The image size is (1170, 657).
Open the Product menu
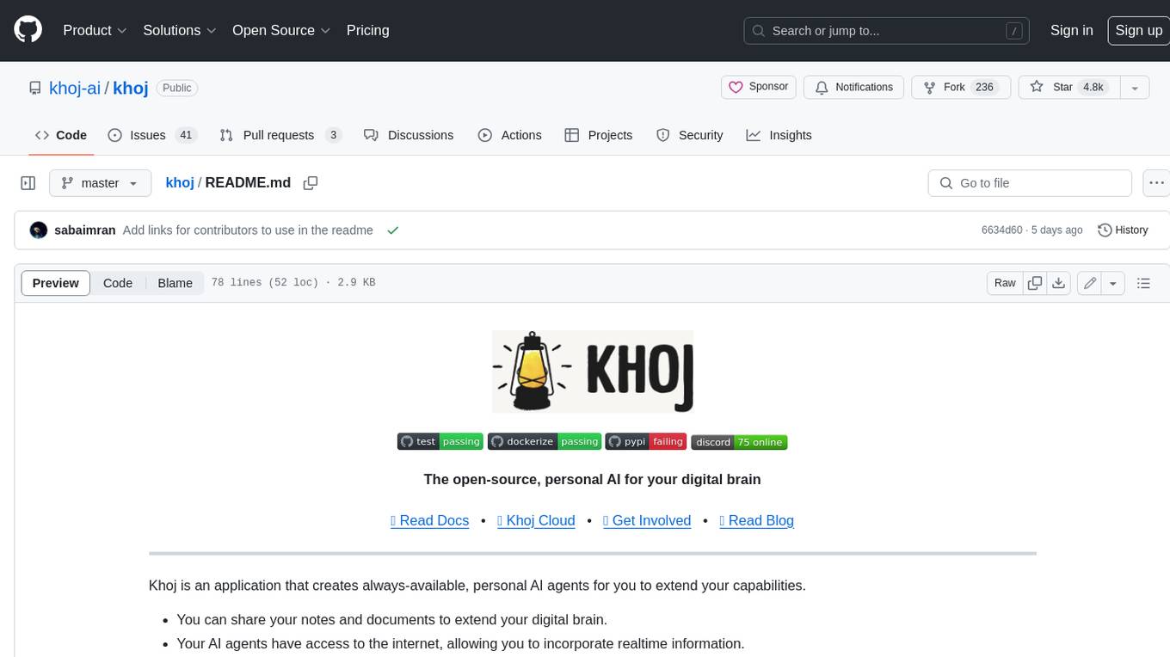(95, 30)
